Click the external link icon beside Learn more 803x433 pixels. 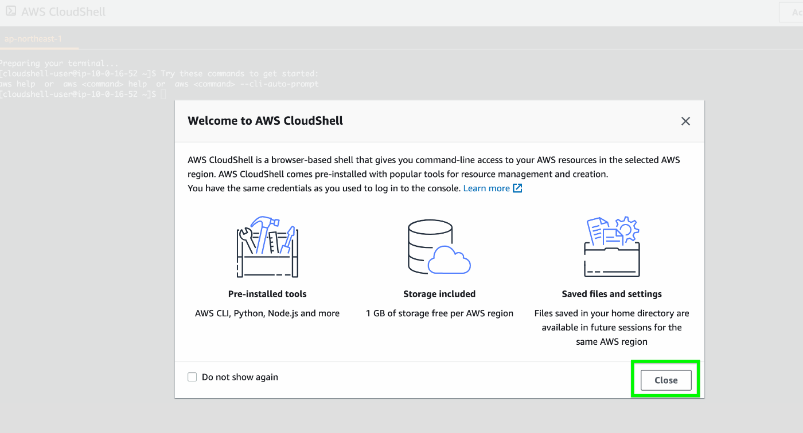click(x=517, y=188)
